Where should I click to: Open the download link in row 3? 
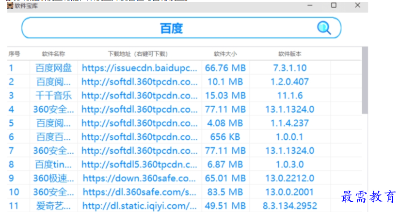tap(139, 96)
